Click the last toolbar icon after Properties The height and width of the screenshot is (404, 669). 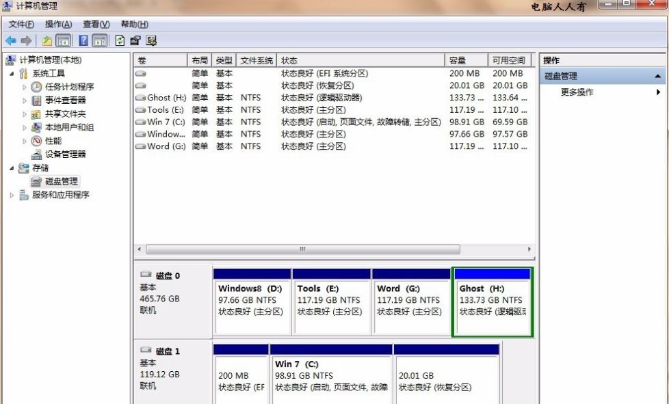(x=151, y=41)
